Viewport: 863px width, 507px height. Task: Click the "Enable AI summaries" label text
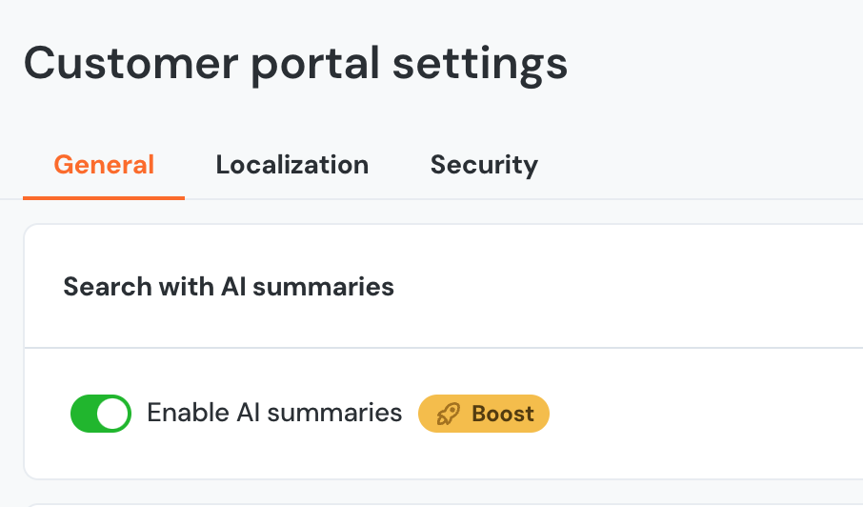click(x=274, y=413)
